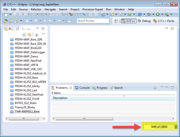
Task: Open the New wizard dropdown arrow
Action: [x=10, y=14]
